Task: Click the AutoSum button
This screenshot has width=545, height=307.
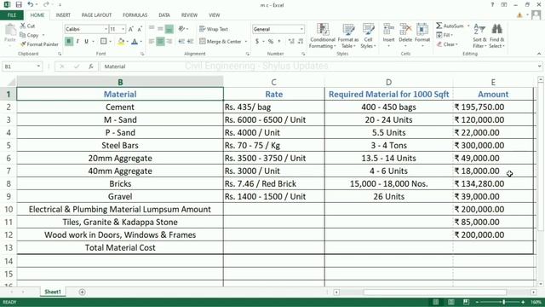Action: click(450, 26)
